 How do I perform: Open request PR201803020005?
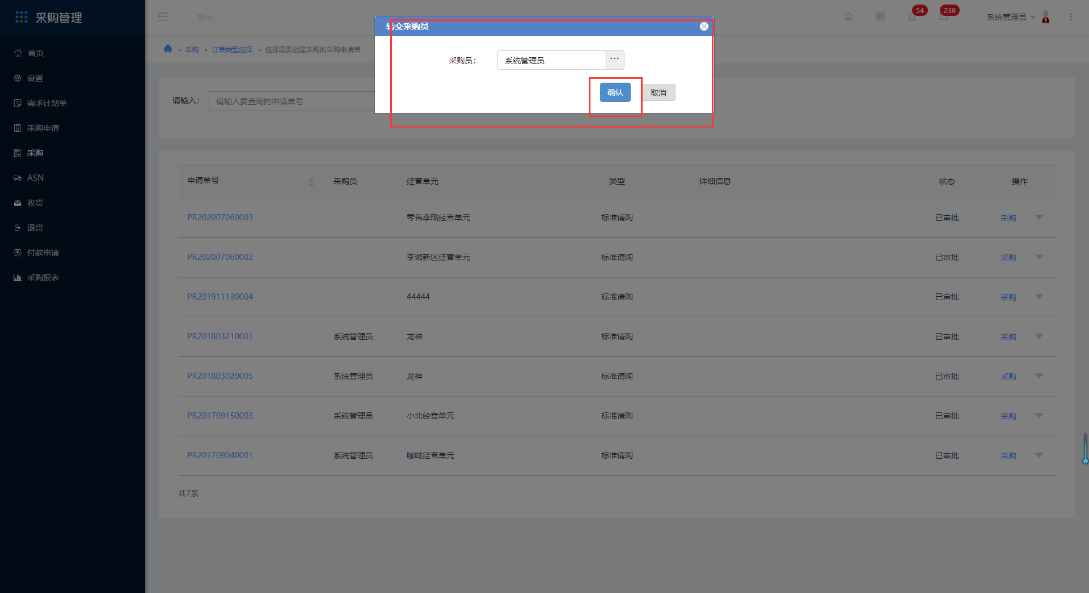point(220,376)
